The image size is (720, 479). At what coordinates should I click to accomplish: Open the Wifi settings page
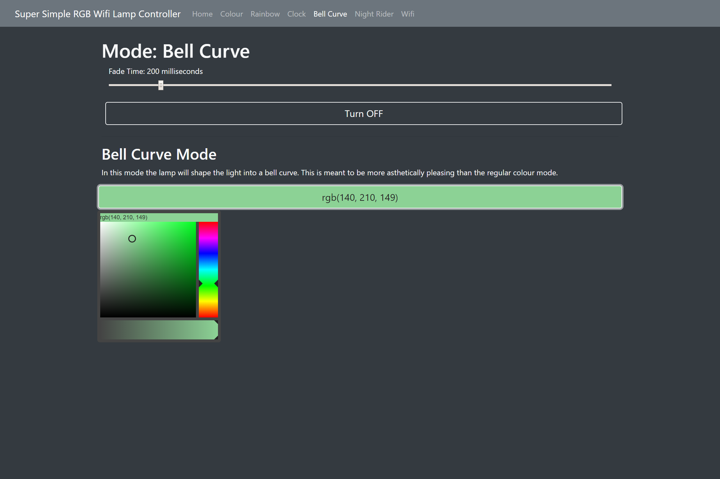407,14
